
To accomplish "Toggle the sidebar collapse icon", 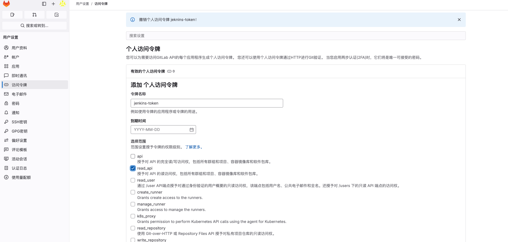I will (44, 4).
